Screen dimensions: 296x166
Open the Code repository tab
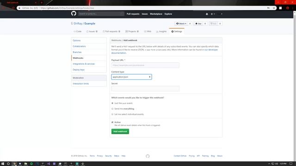click(x=78, y=31)
